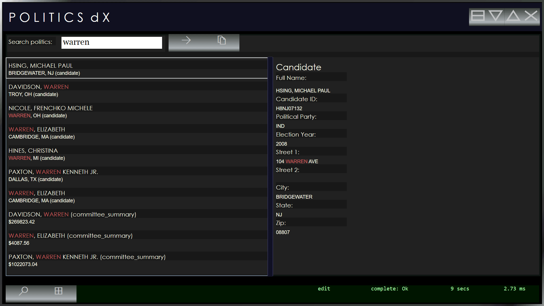Click the edit status text
Image resolution: width=544 pixels, height=306 pixels.
click(324, 289)
